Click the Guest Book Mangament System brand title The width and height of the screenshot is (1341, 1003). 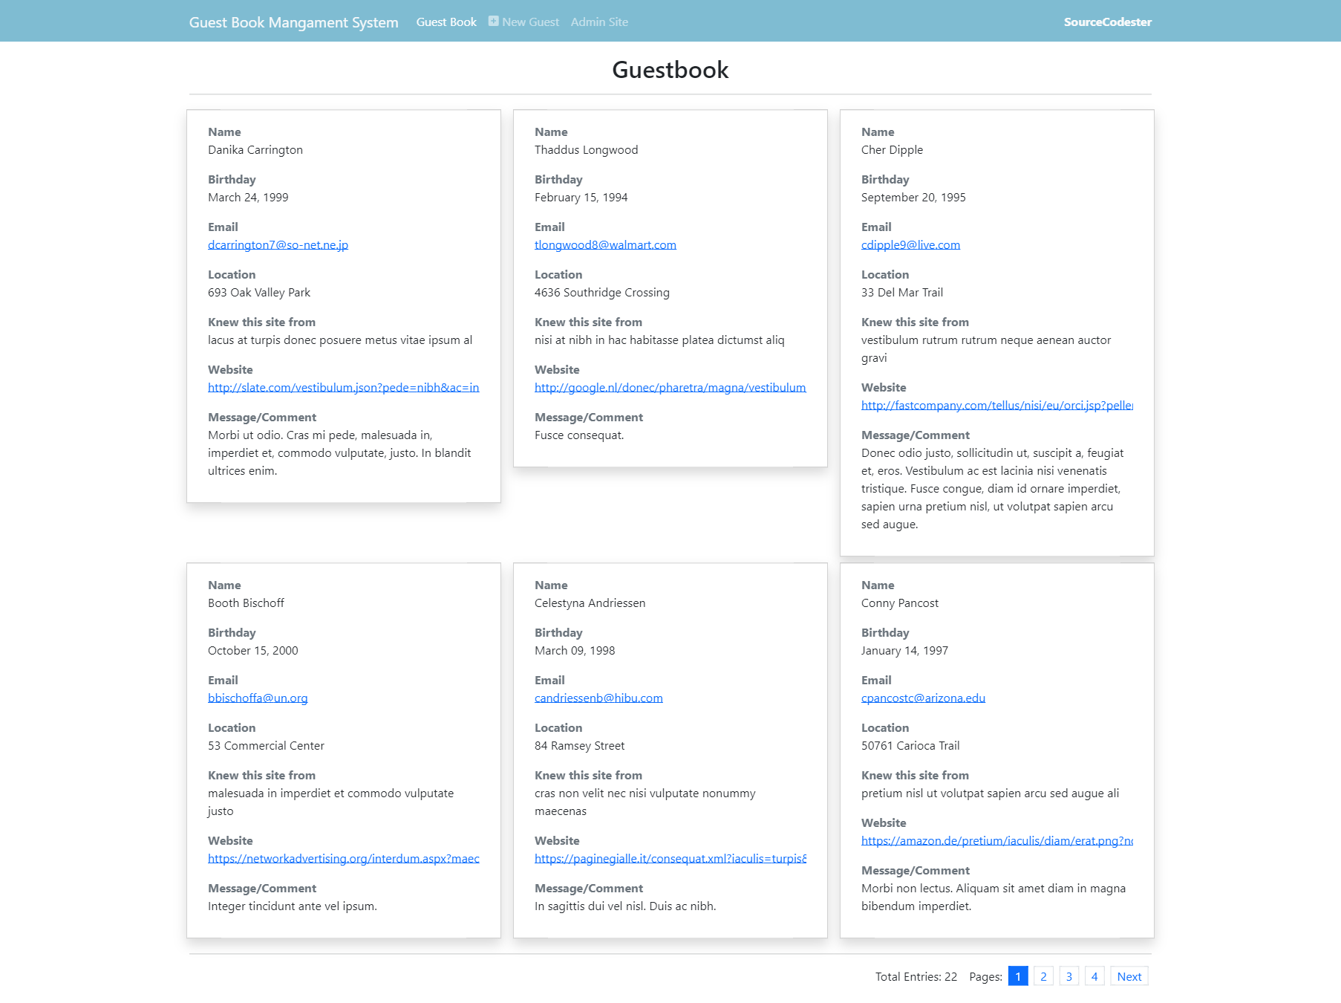[x=294, y=22]
